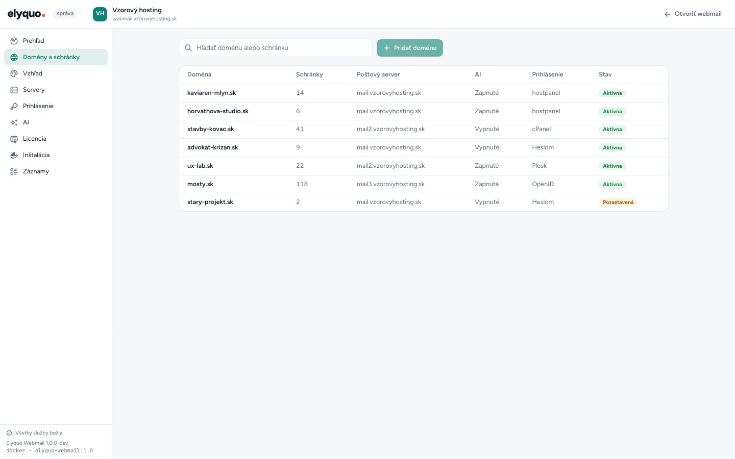Screen dimensions: 735x459
Task: Click the green status check icon
Action: 9,433
